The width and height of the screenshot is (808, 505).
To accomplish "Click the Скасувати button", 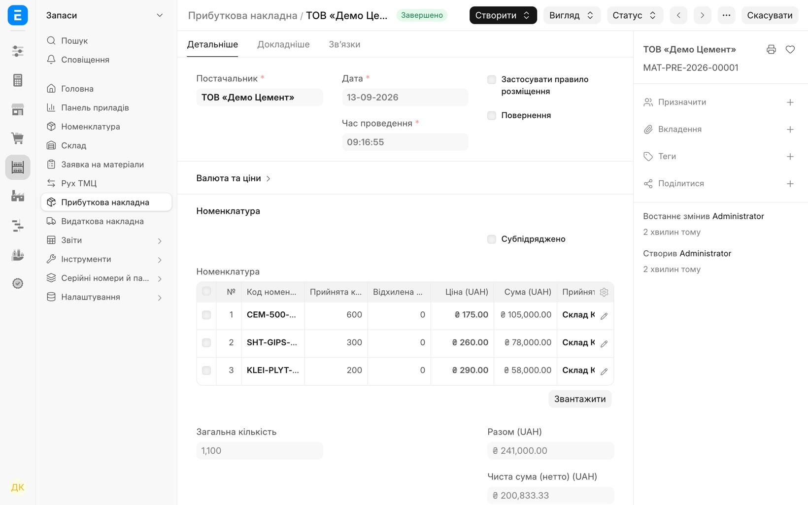I will pos(770,15).
